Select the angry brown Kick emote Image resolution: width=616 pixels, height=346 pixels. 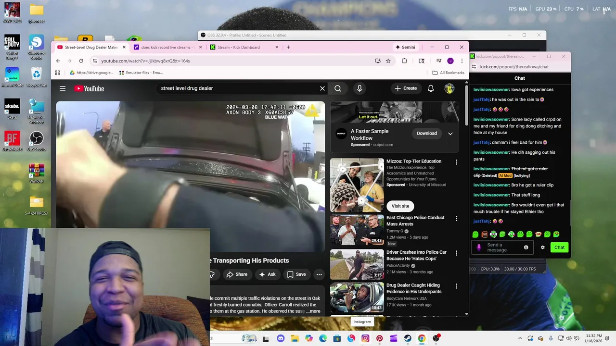pos(485,235)
